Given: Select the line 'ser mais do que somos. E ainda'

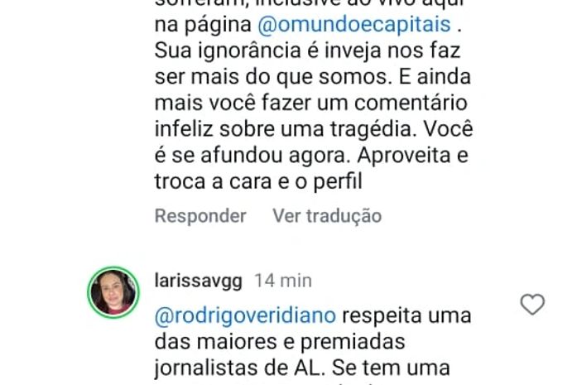Looking at the screenshot, I should pyautogui.click(x=313, y=76).
